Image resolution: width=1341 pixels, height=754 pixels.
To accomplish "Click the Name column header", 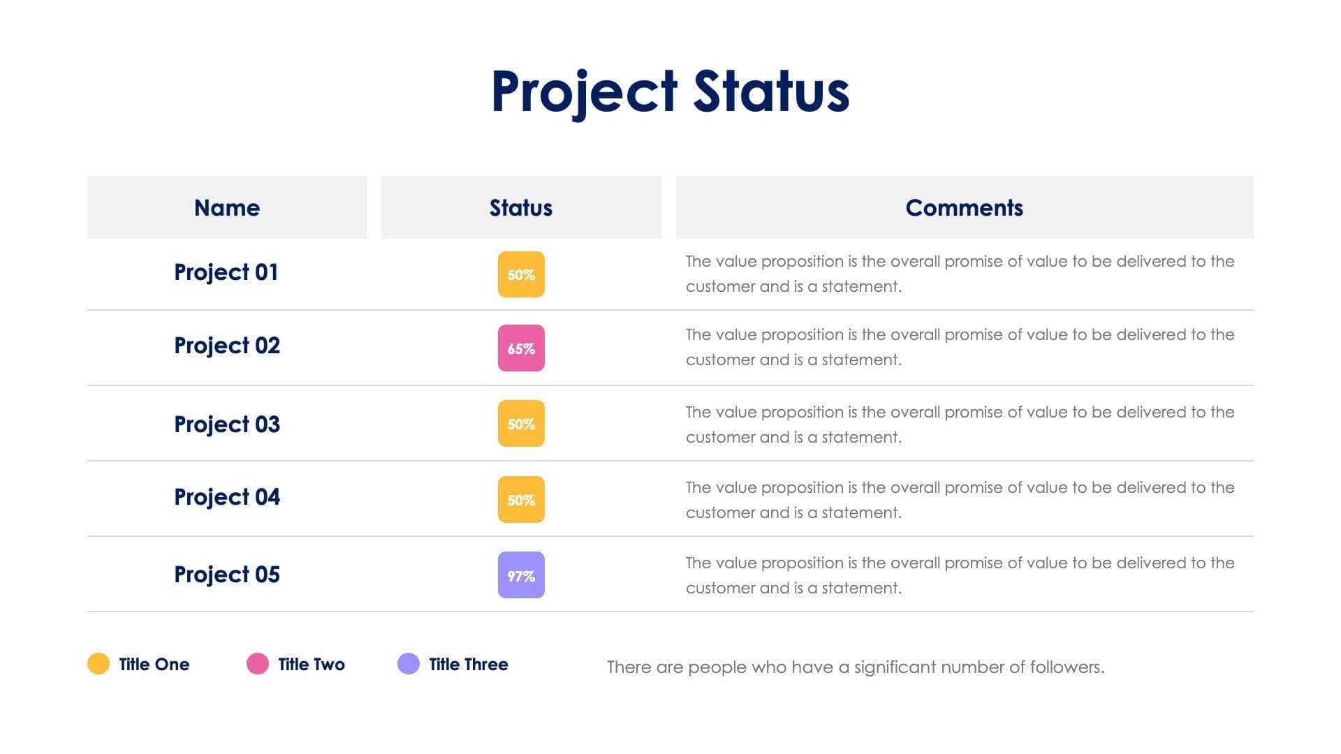I will [227, 207].
